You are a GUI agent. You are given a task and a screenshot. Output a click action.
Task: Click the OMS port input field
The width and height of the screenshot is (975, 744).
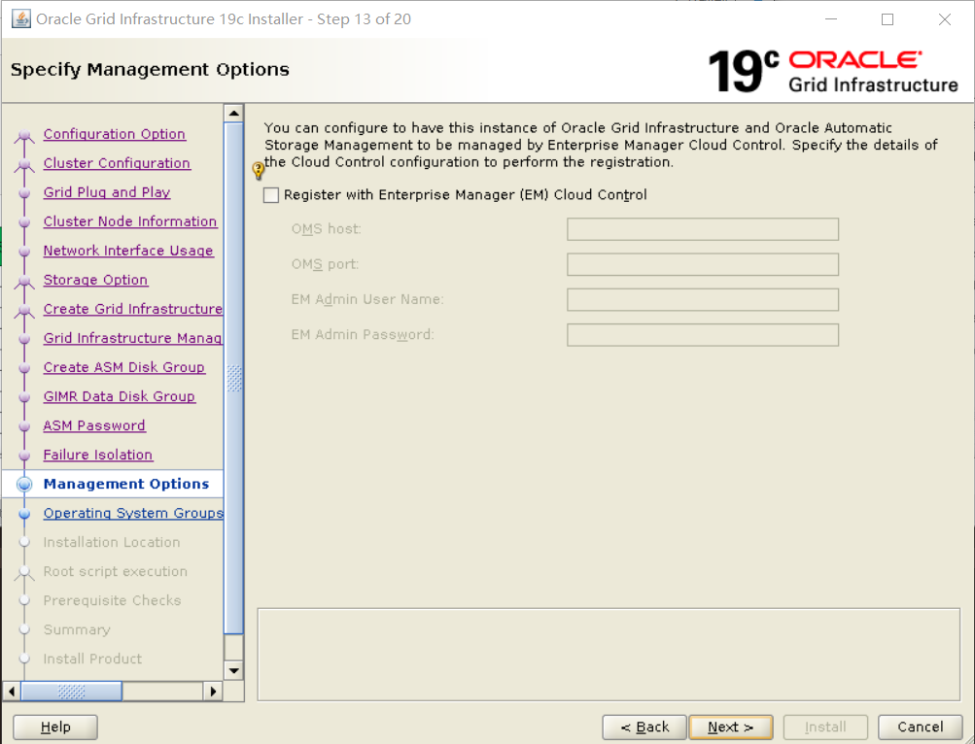click(703, 264)
